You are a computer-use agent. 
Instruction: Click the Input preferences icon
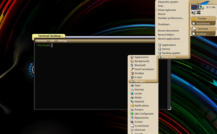(132, 85)
